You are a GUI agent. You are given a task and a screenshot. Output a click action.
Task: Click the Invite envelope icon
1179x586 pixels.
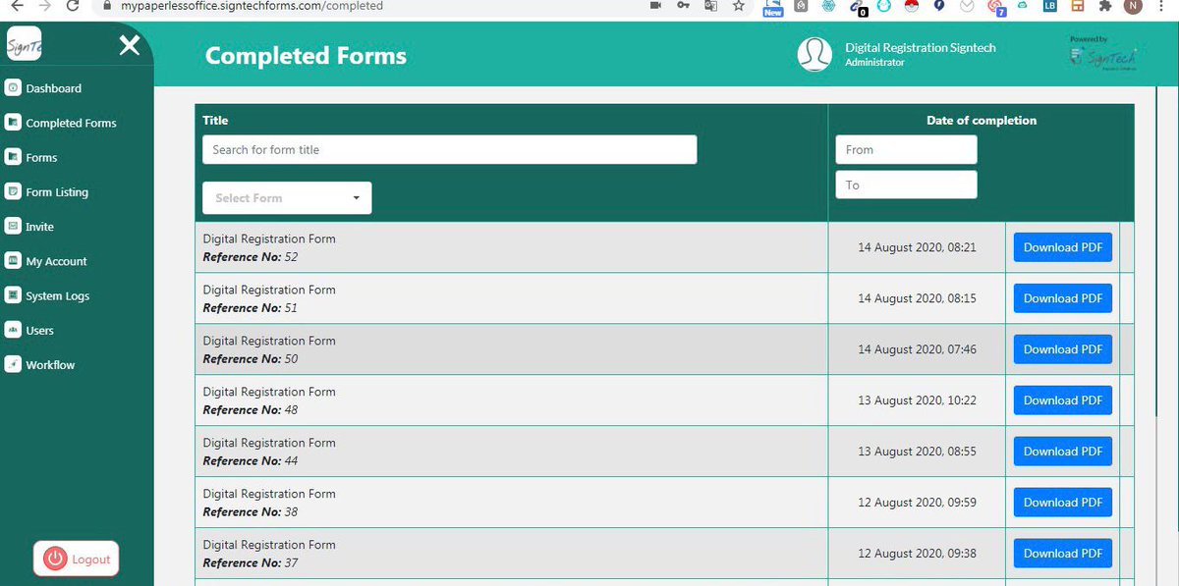13,226
